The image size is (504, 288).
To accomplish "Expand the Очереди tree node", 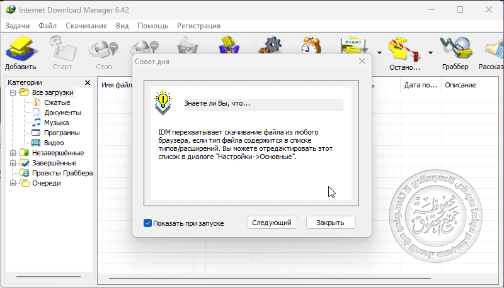I will (x=13, y=183).
